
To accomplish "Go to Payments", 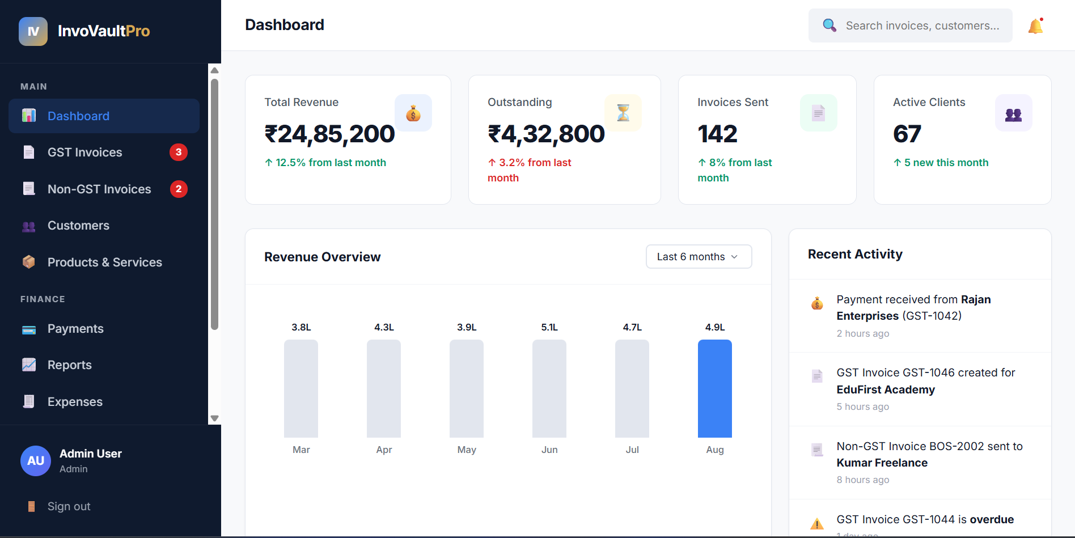I will tap(104, 329).
